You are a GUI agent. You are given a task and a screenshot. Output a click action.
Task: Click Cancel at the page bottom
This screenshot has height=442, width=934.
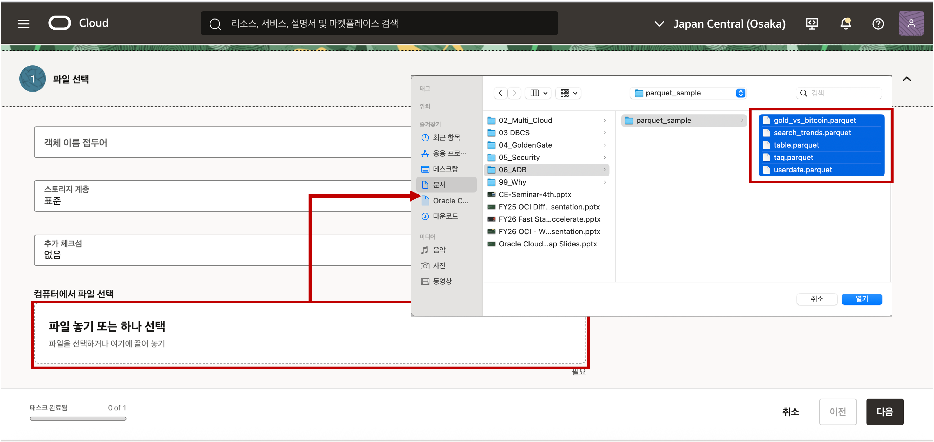[x=791, y=412]
